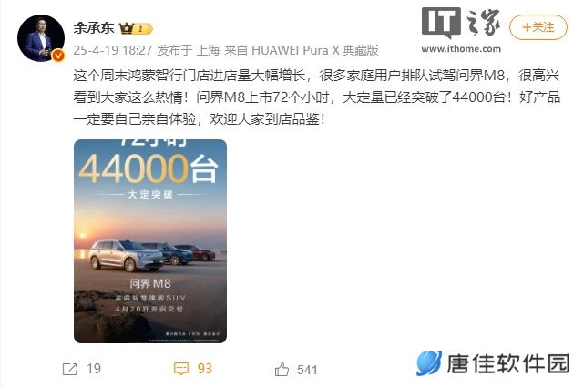This screenshot has height=387, width=584.
Task: Click the 唐佳软件园 watermark text
Action: pos(508,363)
